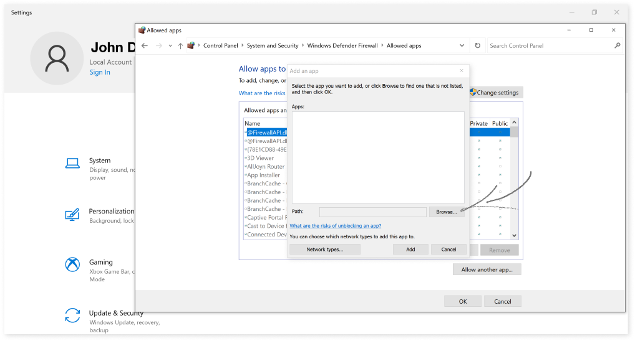This screenshot has width=635, height=341.
Task: Click the Search Control Panel field
Action: [x=550, y=45]
